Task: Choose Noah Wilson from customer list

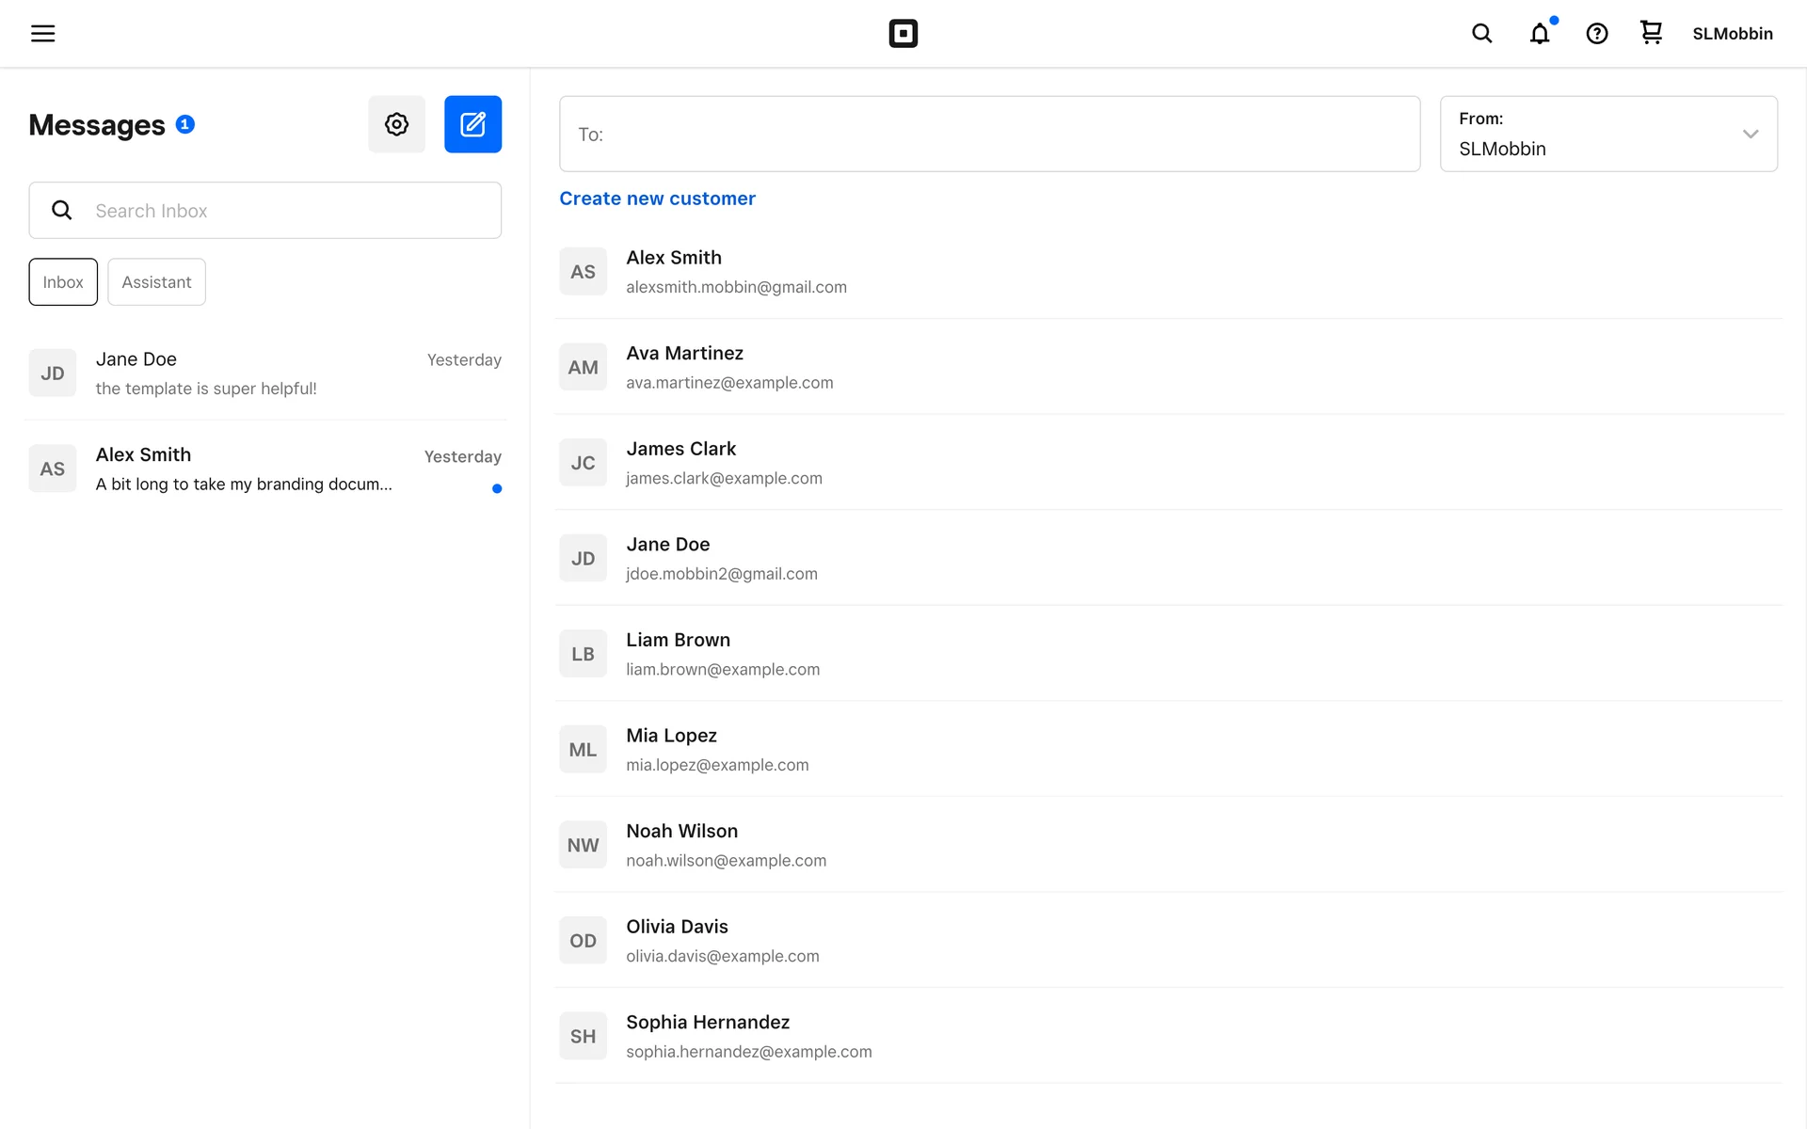Action: pos(726,845)
